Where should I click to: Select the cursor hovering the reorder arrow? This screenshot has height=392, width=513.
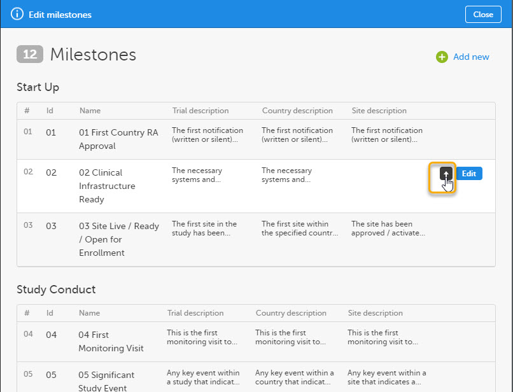(x=447, y=183)
